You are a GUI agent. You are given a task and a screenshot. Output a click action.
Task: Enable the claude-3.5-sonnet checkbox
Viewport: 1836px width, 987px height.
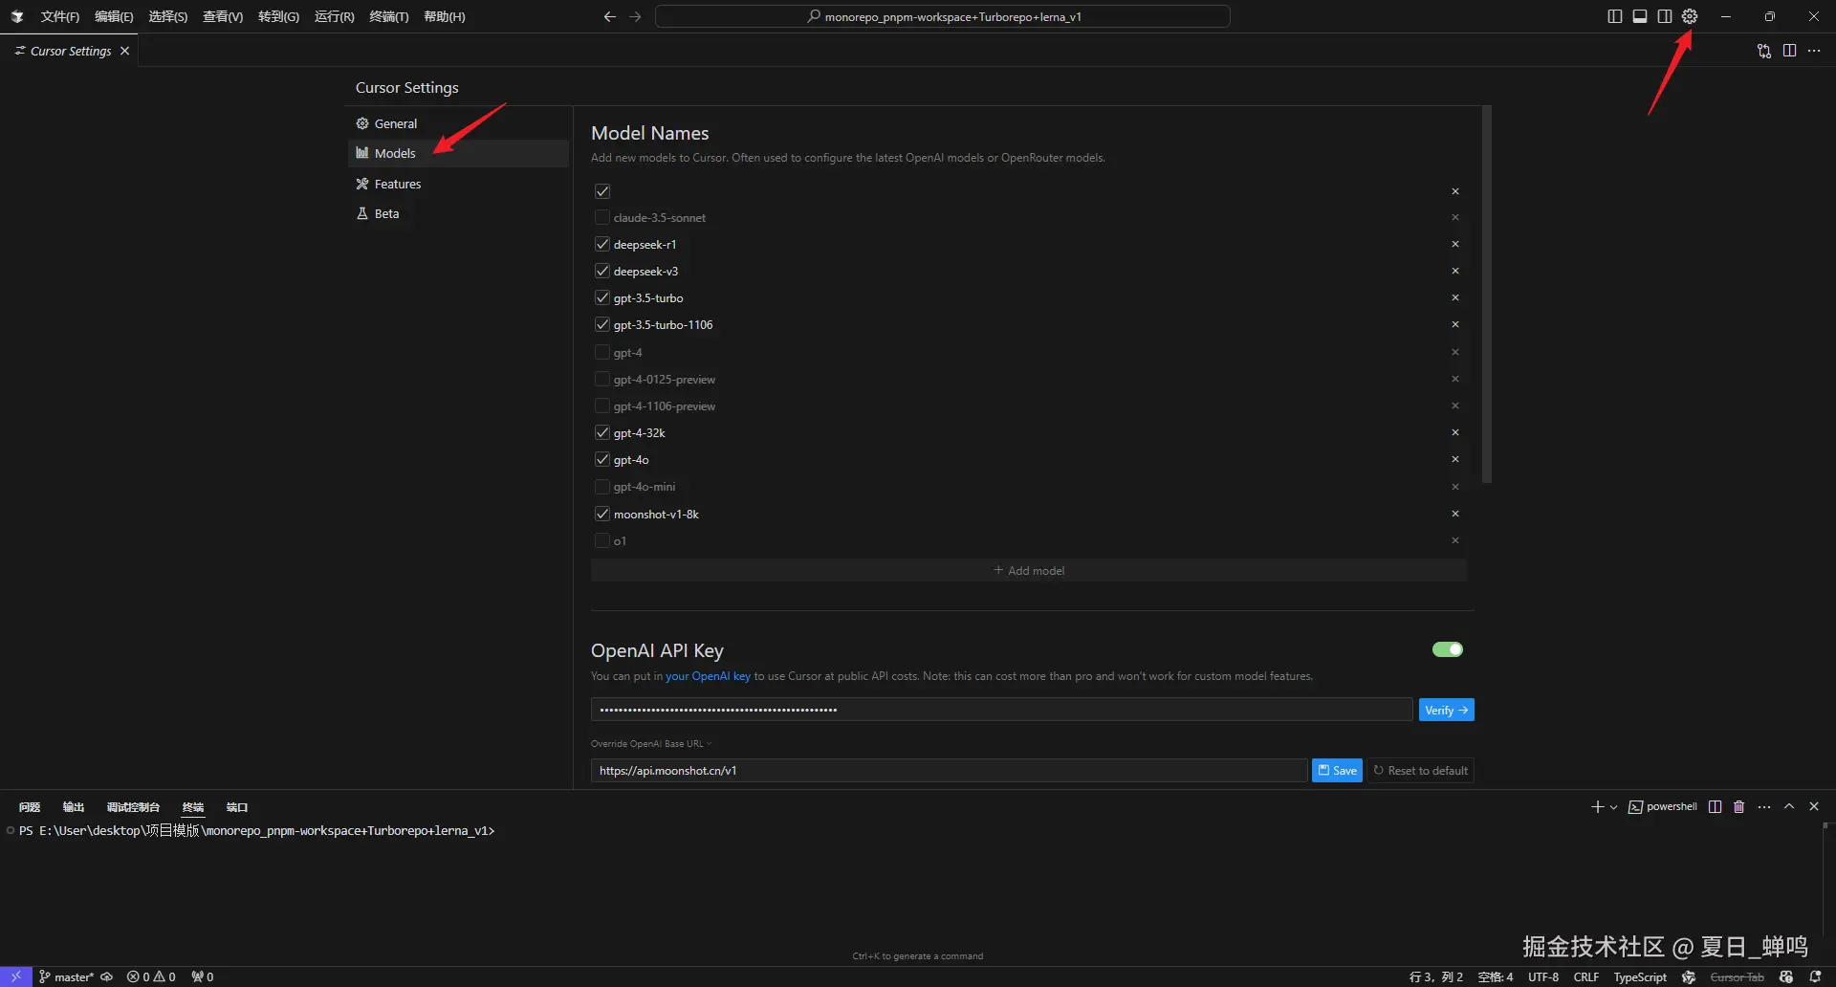pyautogui.click(x=602, y=218)
